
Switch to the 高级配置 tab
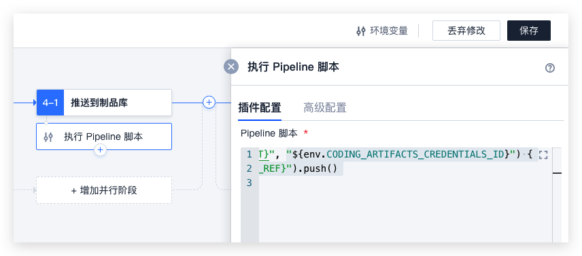[325, 108]
